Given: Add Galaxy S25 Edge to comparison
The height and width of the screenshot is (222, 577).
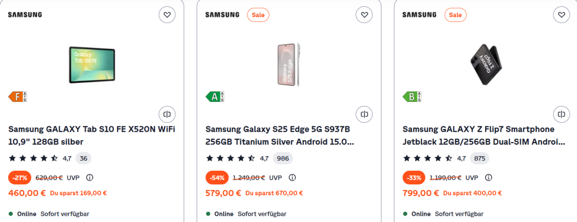Looking at the screenshot, I should click(365, 114).
